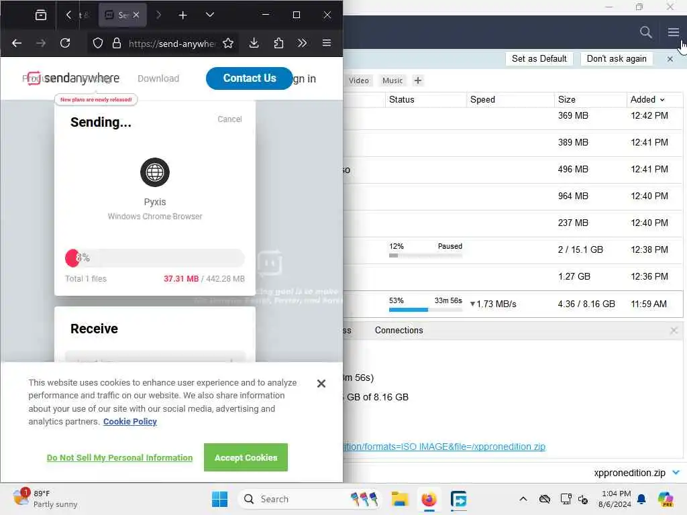Open Firefox tracking protection shield
The width and height of the screenshot is (687, 515).
pos(98,43)
